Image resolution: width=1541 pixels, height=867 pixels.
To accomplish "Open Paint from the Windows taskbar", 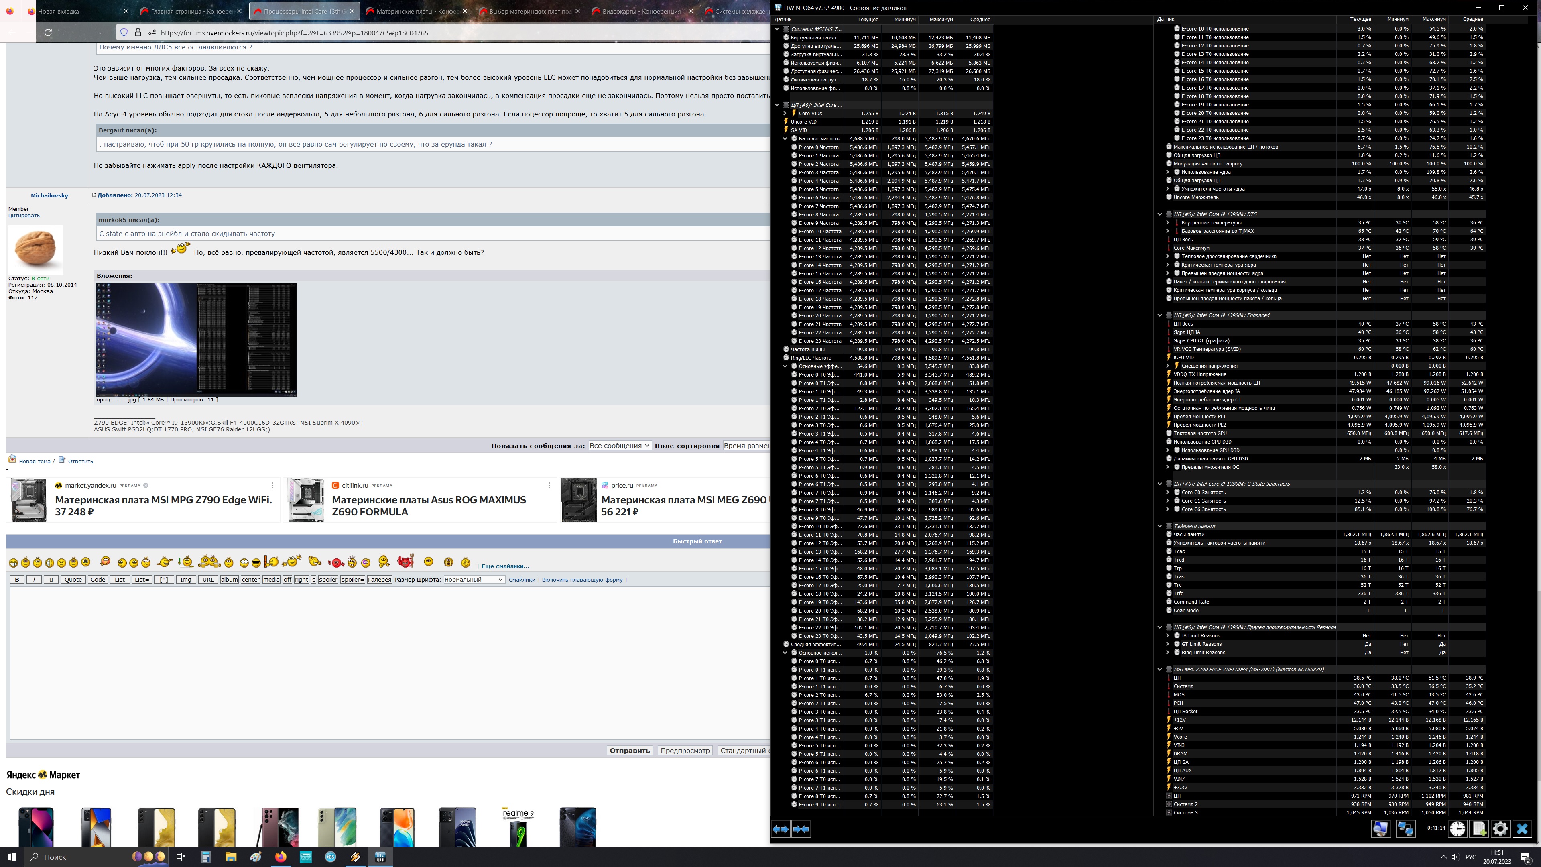I will click(256, 857).
